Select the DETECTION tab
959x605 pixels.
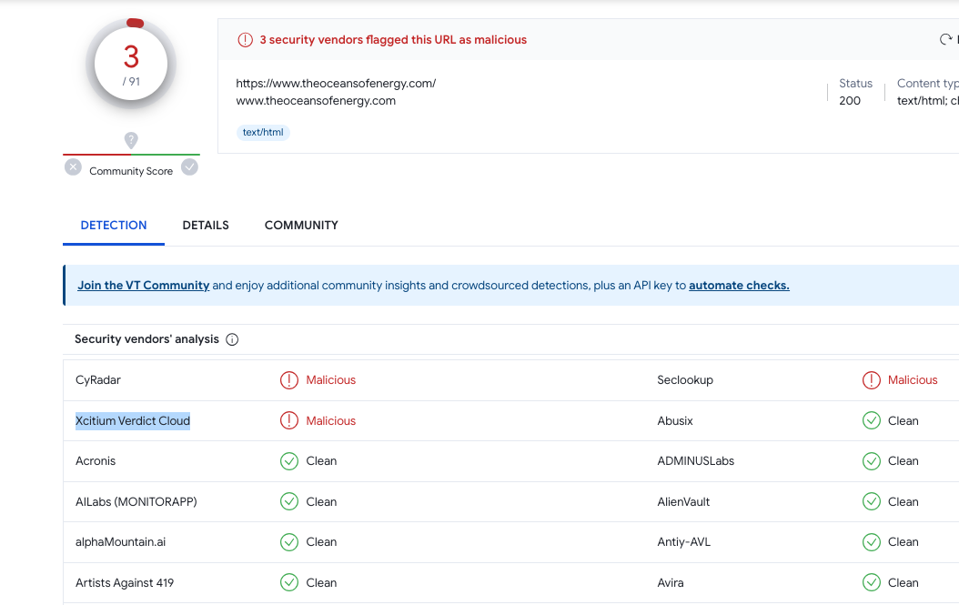(x=114, y=225)
